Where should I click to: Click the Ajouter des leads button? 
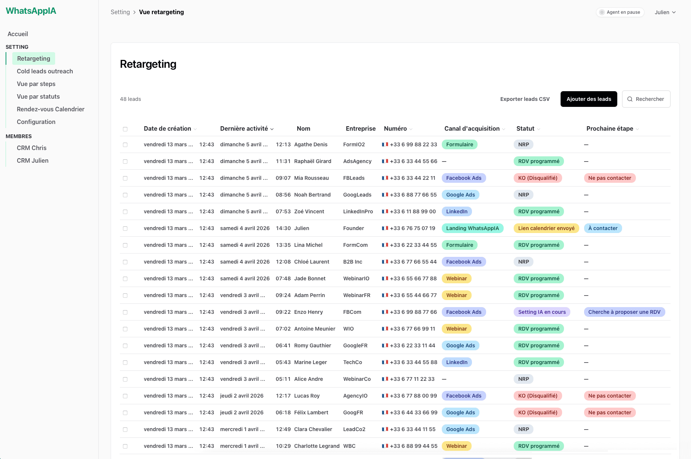[x=589, y=99]
